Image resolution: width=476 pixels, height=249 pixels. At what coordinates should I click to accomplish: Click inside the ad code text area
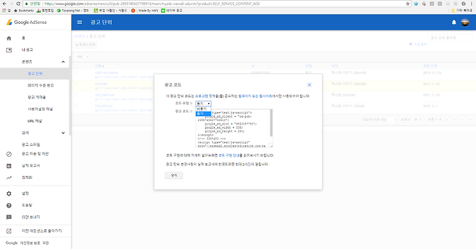(x=234, y=129)
